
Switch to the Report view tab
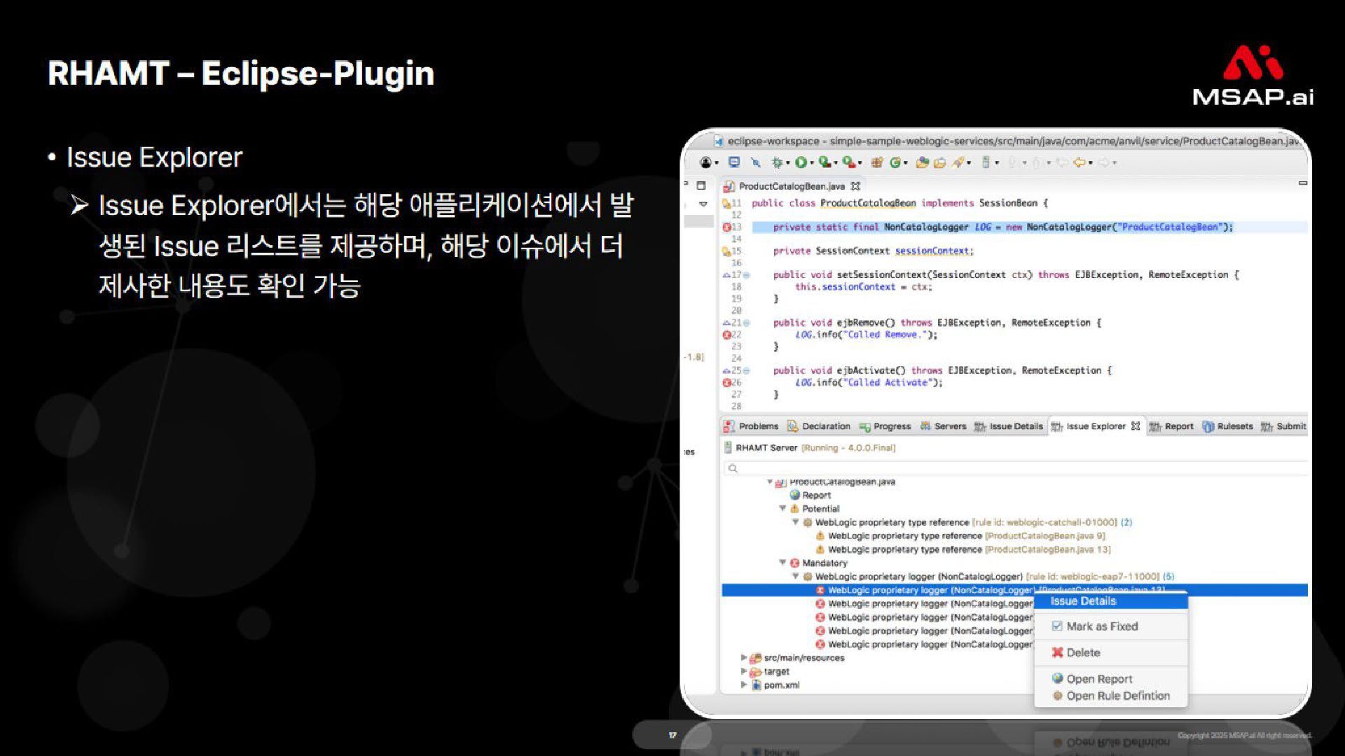point(1171,426)
